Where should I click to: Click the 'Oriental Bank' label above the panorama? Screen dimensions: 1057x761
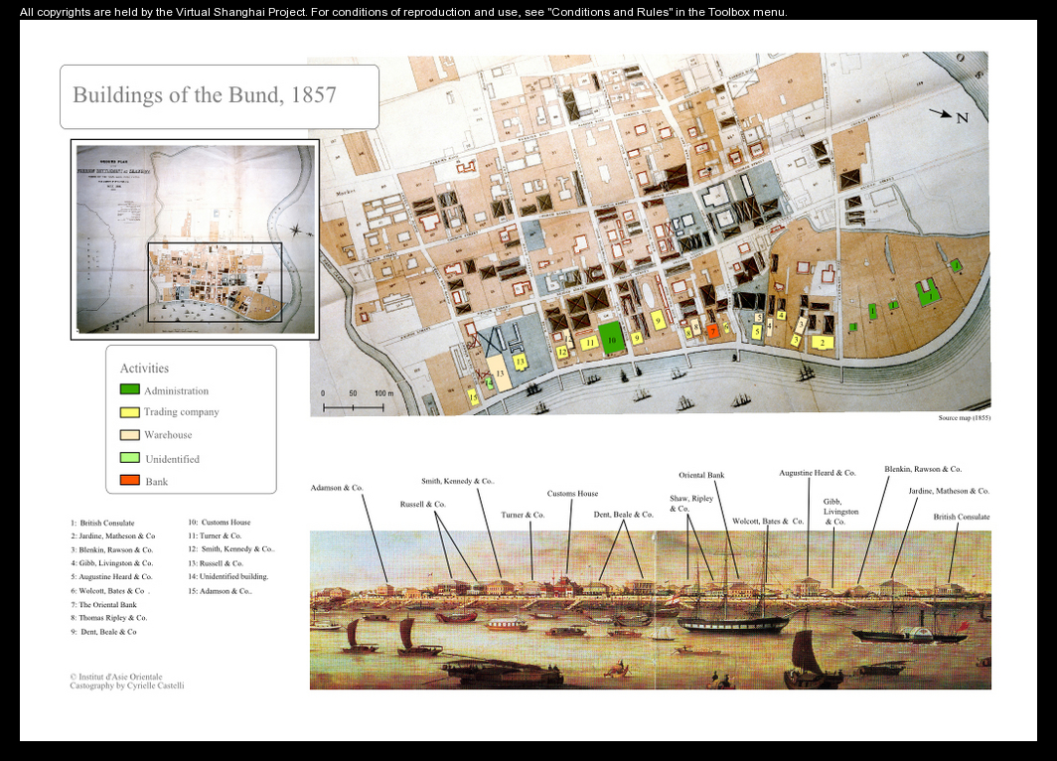click(x=701, y=475)
